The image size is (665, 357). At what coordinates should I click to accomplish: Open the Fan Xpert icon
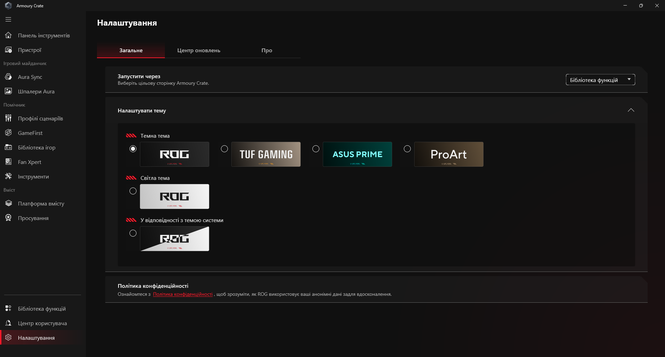[8, 162]
